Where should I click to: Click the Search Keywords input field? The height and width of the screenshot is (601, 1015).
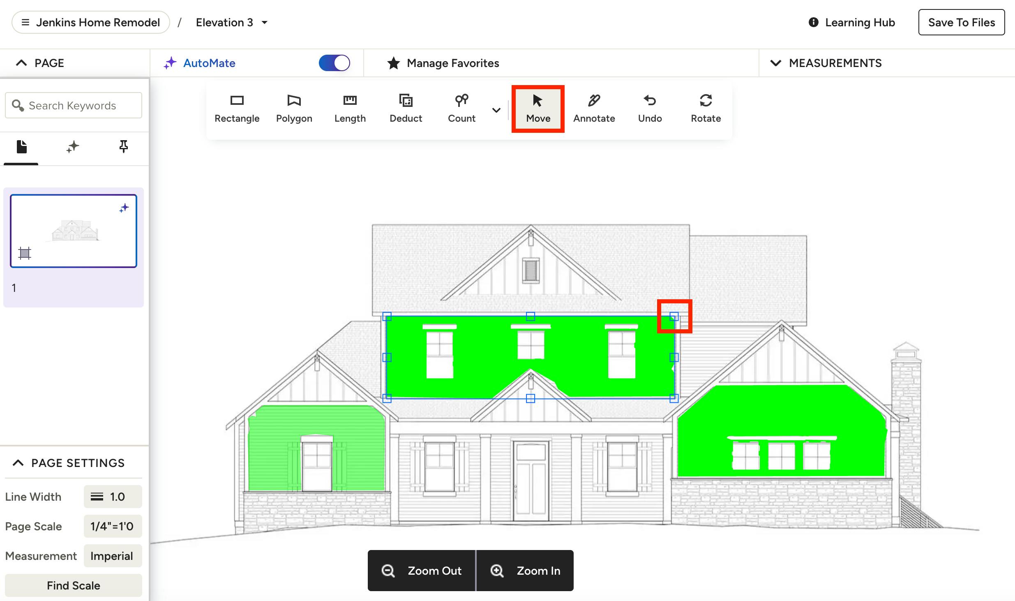(x=78, y=106)
